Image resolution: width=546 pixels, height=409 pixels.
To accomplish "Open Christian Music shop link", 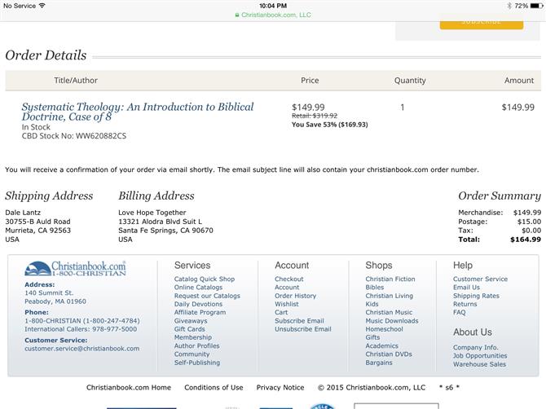I will [389, 312].
